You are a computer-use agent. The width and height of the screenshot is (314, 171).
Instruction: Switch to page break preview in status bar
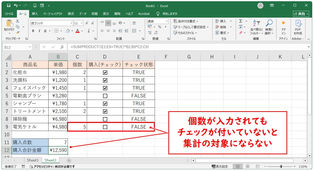258,166
